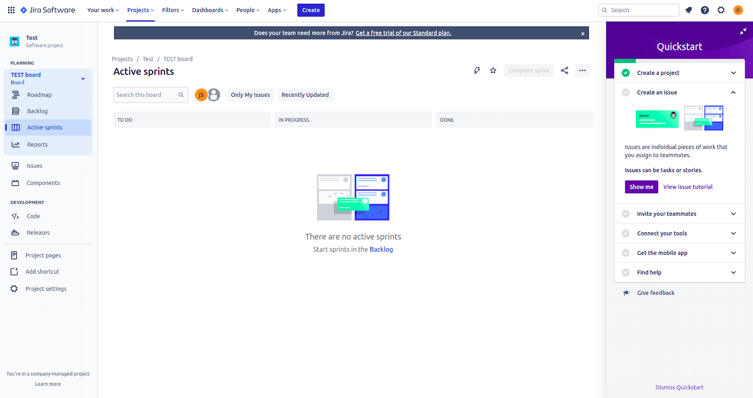Image resolution: width=753 pixels, height=398 pixels.
Task: Expand Get the mobile app chevron
Action: click(x=733, y=253)
